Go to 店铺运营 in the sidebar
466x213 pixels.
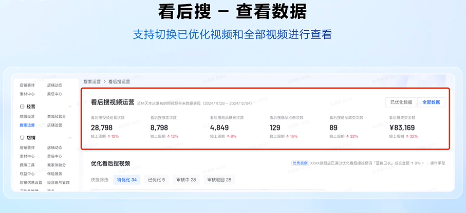54,125
